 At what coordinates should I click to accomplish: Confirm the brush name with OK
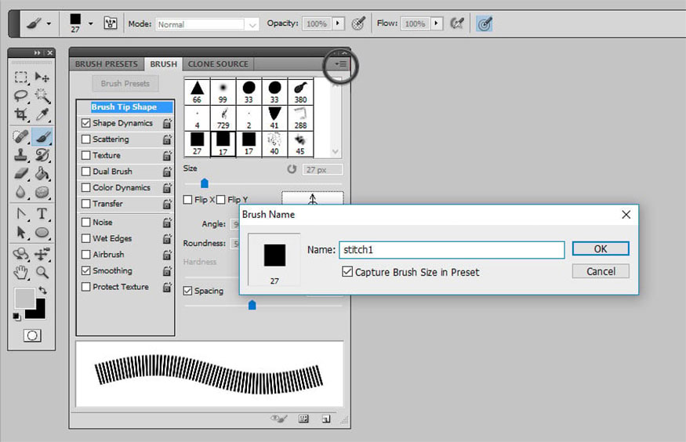[x=600, y=249]
